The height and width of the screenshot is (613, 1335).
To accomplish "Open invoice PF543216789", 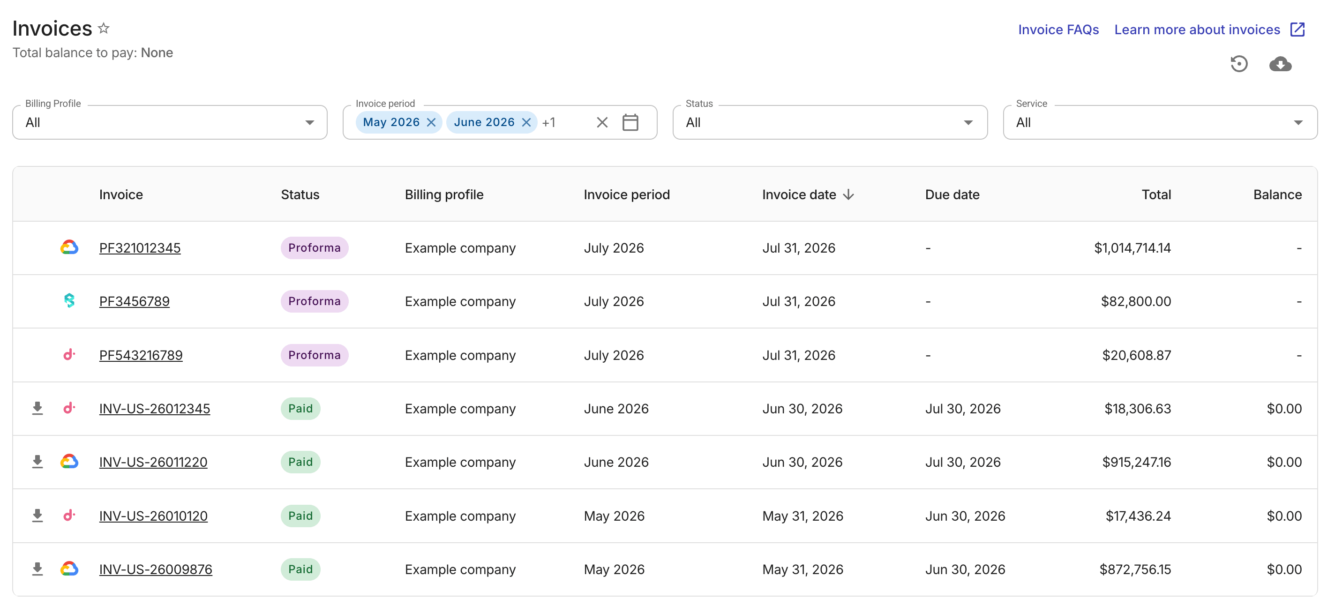I will [141, 355].
